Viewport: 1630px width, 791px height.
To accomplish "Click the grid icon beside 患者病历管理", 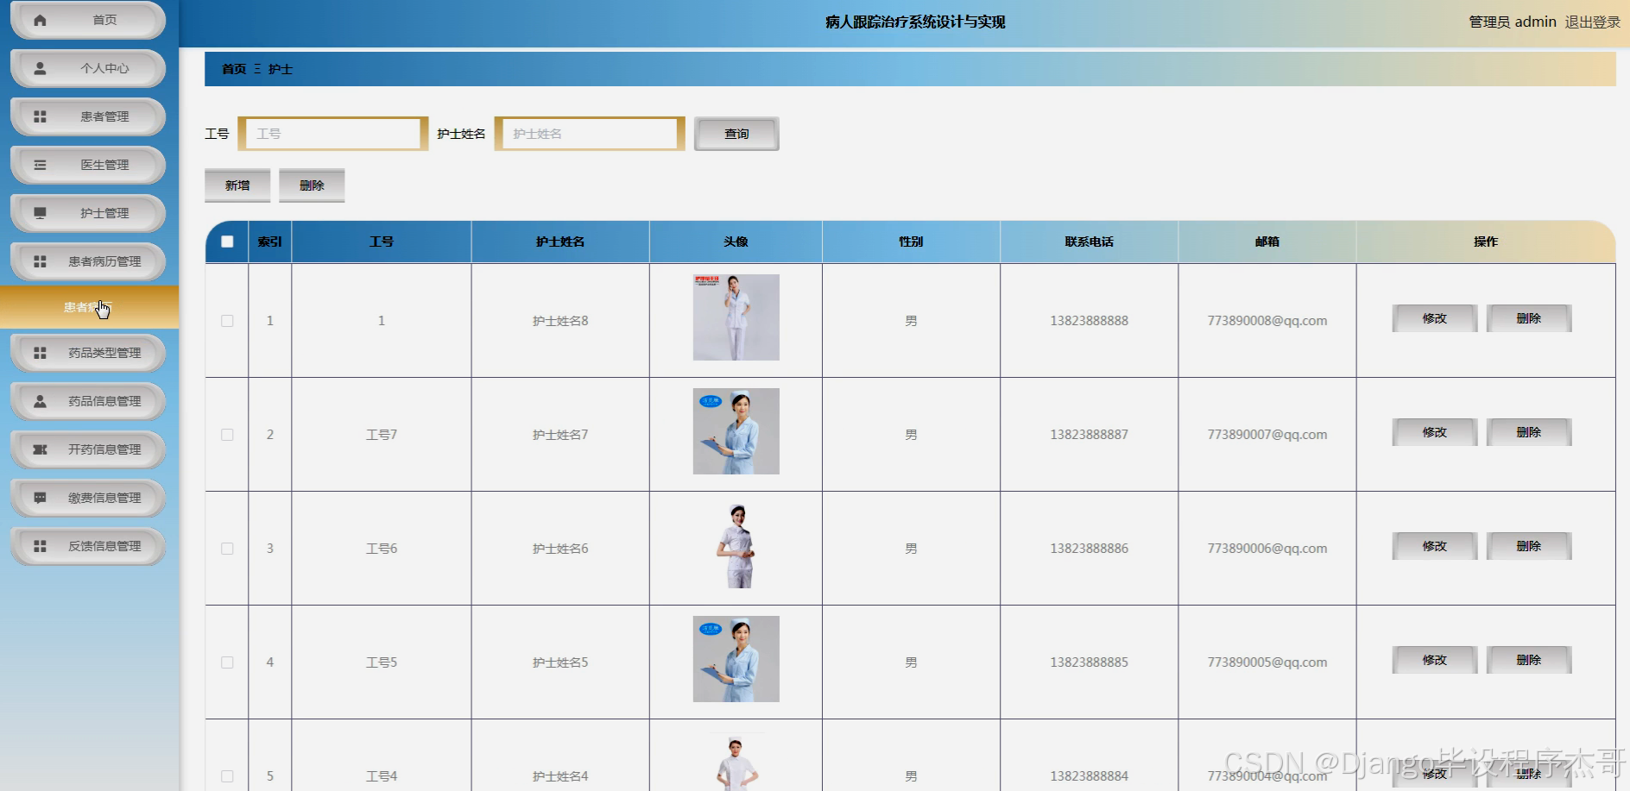I will coord(40,261).
